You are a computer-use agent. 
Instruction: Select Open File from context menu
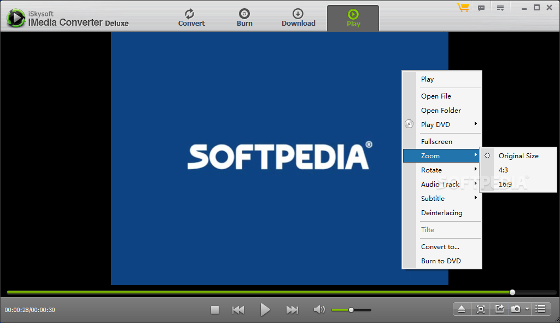pyautogui.click(x=442, y=96)
